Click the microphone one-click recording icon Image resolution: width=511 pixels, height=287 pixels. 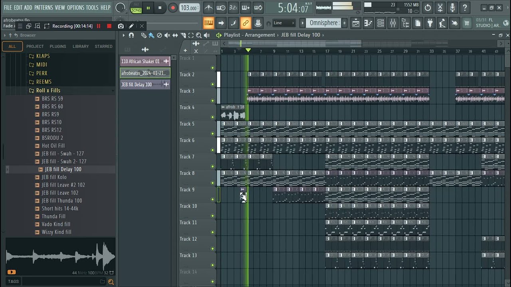[452, 8]
